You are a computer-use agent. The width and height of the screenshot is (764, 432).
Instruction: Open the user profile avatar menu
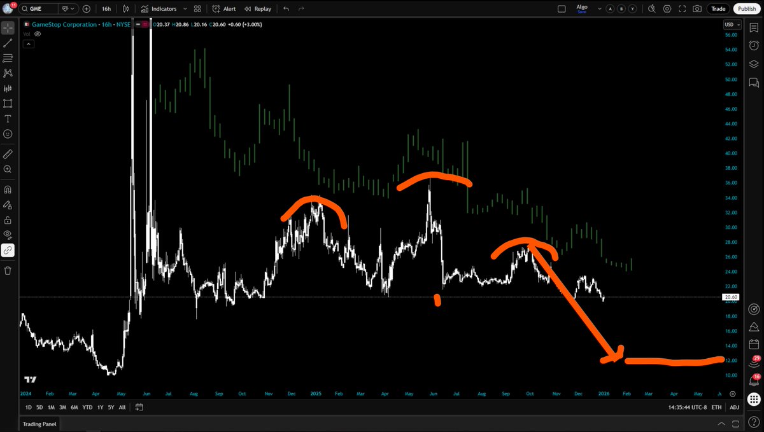[8, 8]
